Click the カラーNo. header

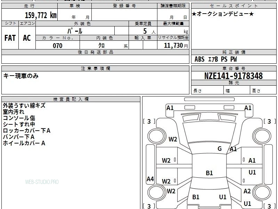pos(58,38)
